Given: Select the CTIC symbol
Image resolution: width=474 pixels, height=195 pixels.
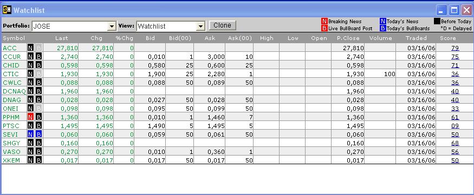Looking at the screenshot, I should 11,74.
